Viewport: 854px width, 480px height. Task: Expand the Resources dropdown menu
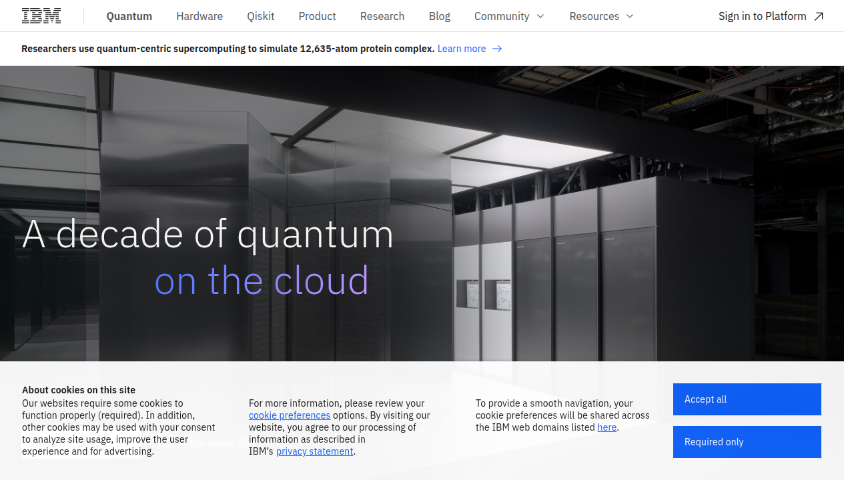click(x=602, y=16)
